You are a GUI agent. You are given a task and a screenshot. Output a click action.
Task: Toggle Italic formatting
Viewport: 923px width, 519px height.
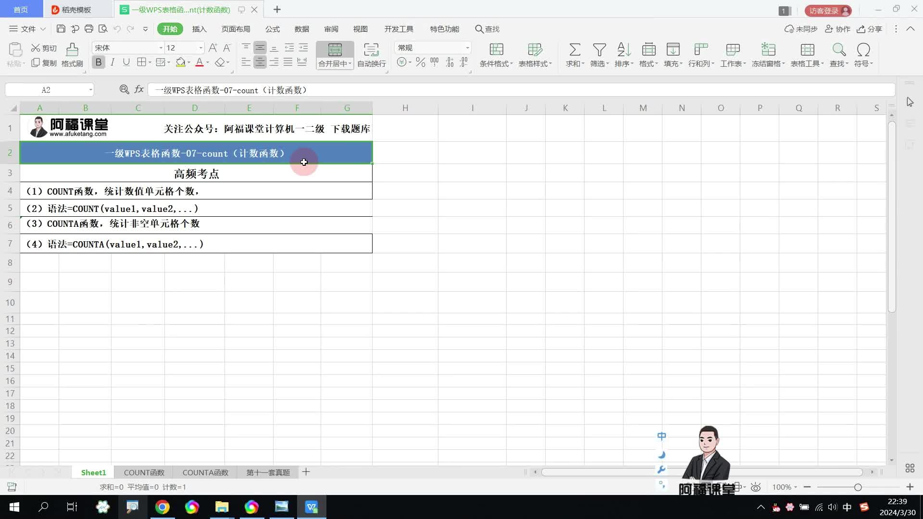[x=112, y=62]
